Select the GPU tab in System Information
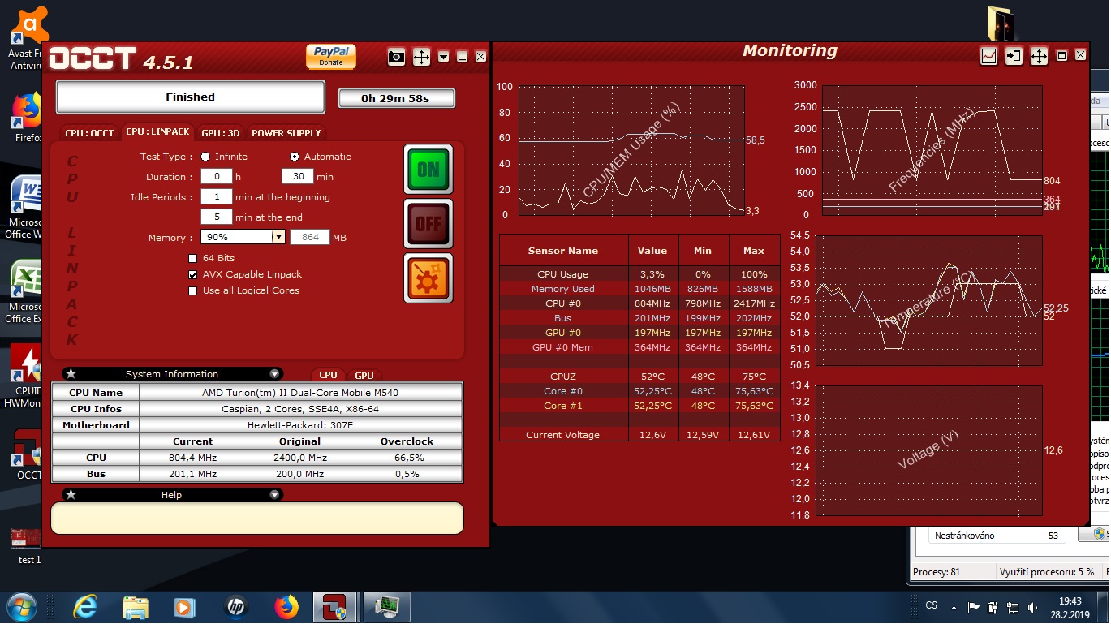 pos(364,375)
